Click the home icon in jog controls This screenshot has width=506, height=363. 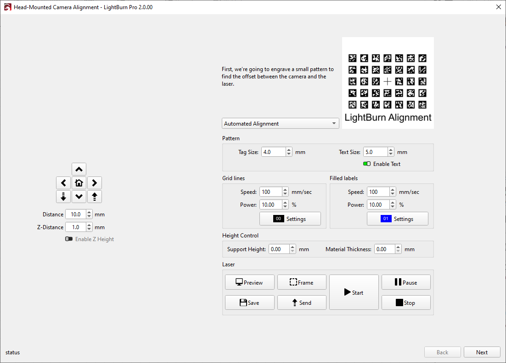click(x=79, y=183)
